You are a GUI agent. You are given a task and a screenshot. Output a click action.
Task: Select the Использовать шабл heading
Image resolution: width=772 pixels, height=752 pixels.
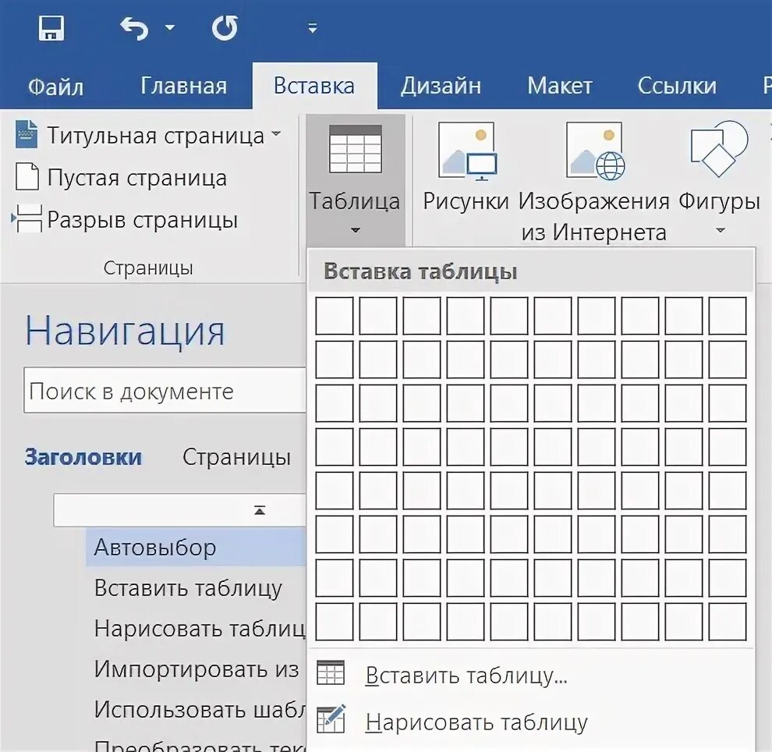click(x=200, y=710)
